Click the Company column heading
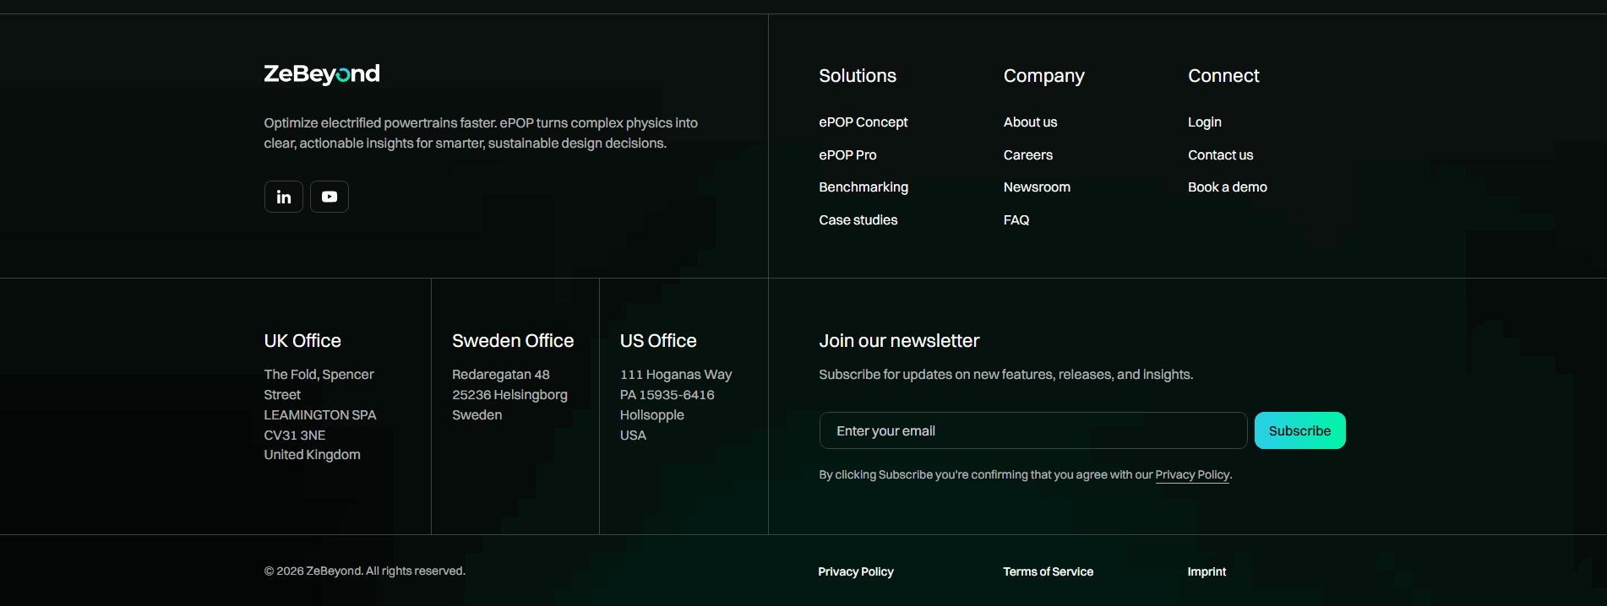 point(1043,76)
